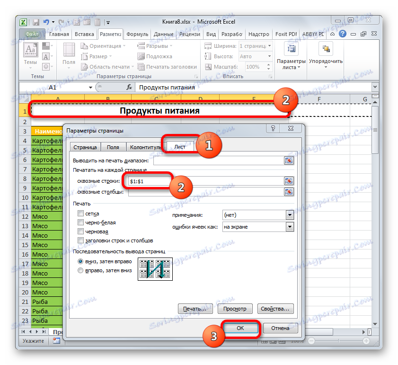Select the вправо, затем вниз radio button
398x365 pixels.
[x=80, y=270]
